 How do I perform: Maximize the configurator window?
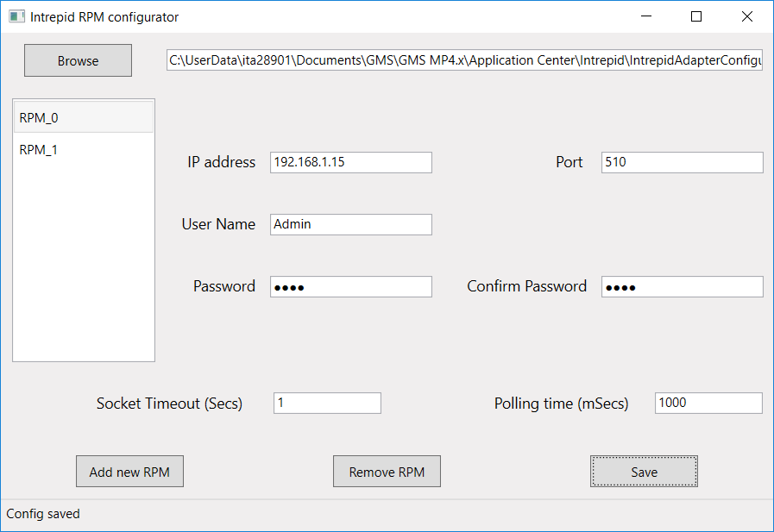(696, 16)
